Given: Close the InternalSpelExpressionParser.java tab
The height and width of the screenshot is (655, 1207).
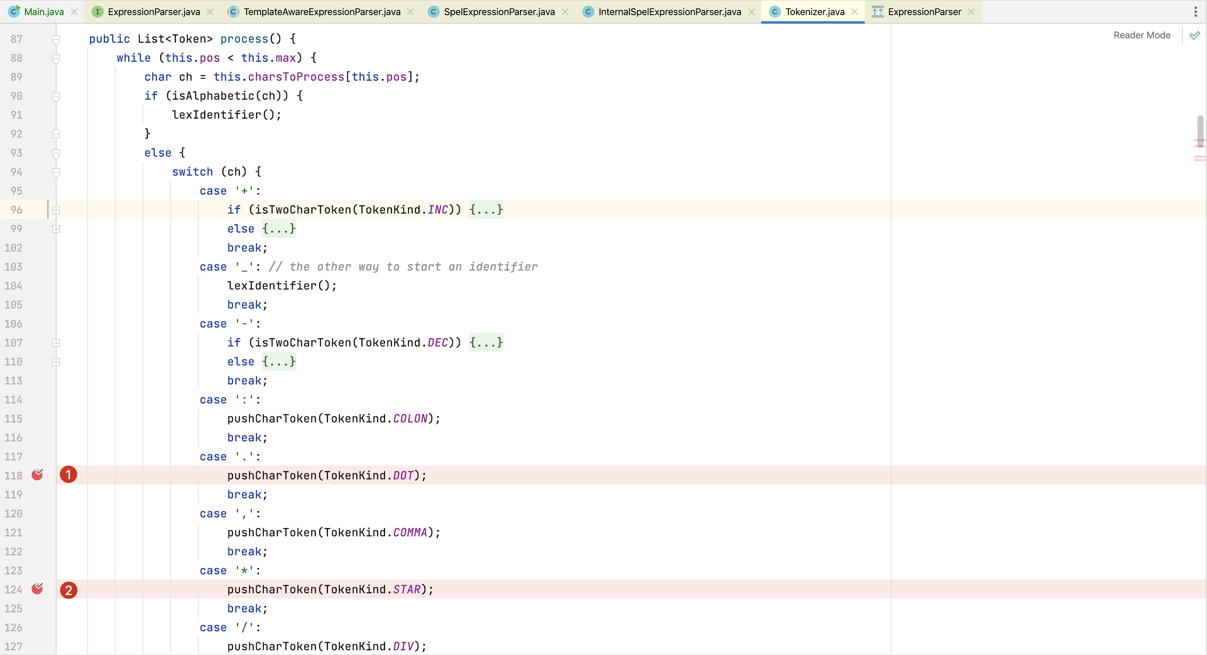Looking at the screenshot, I should coord(752,12).
